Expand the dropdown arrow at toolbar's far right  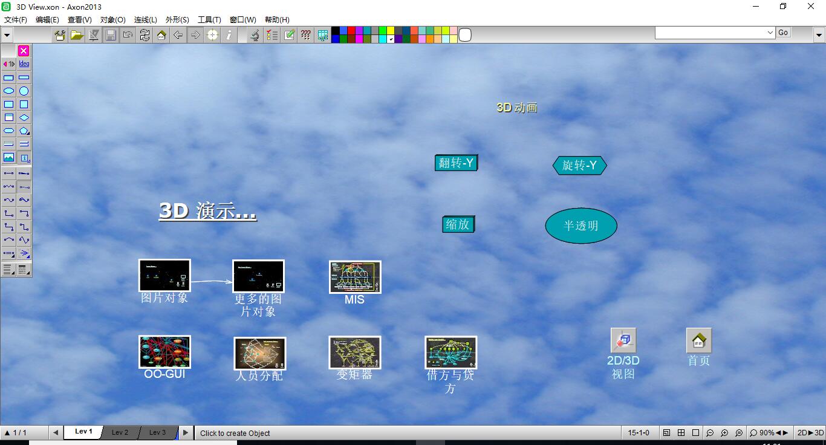[x=818, y=35]
